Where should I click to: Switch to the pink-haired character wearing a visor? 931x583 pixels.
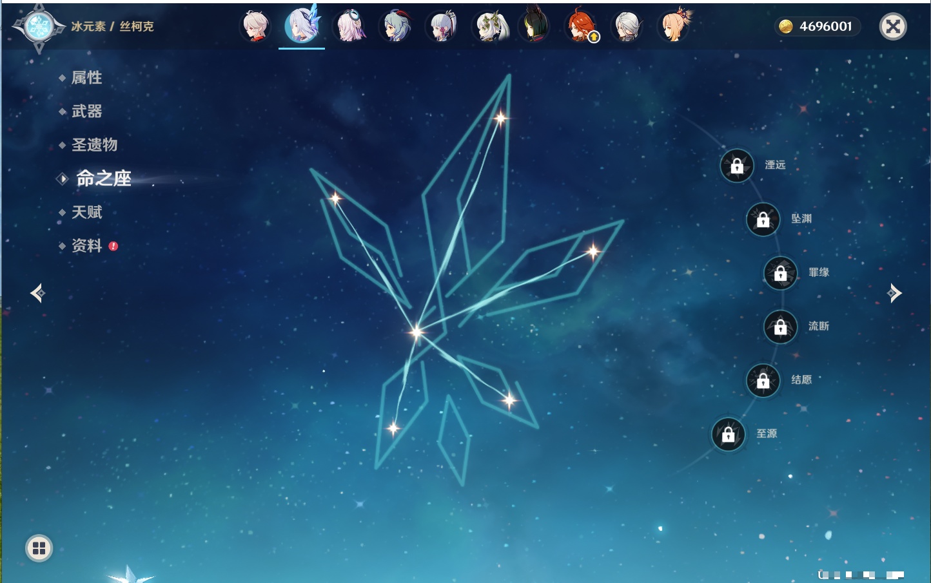coord(349,27)
